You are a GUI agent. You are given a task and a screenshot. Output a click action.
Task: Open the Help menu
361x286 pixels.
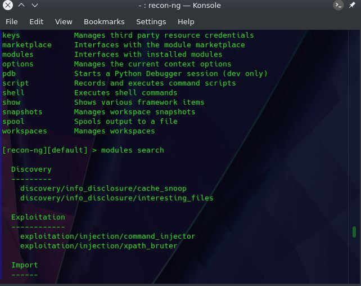pos(186,21)
